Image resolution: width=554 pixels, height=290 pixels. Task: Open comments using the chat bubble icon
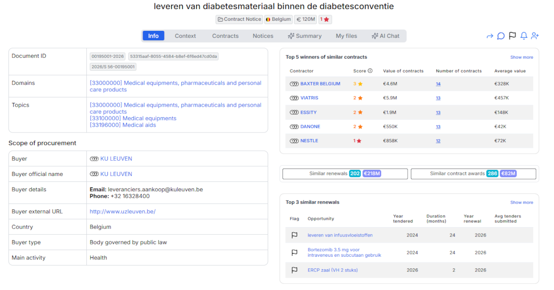(501, 36)
